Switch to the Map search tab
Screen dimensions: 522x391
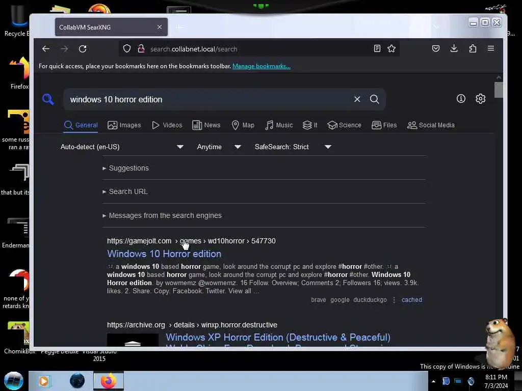point(243,125)
